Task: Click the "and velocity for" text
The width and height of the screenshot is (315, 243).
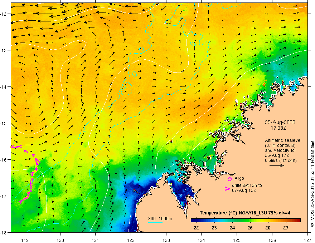Action: (280, 150)
